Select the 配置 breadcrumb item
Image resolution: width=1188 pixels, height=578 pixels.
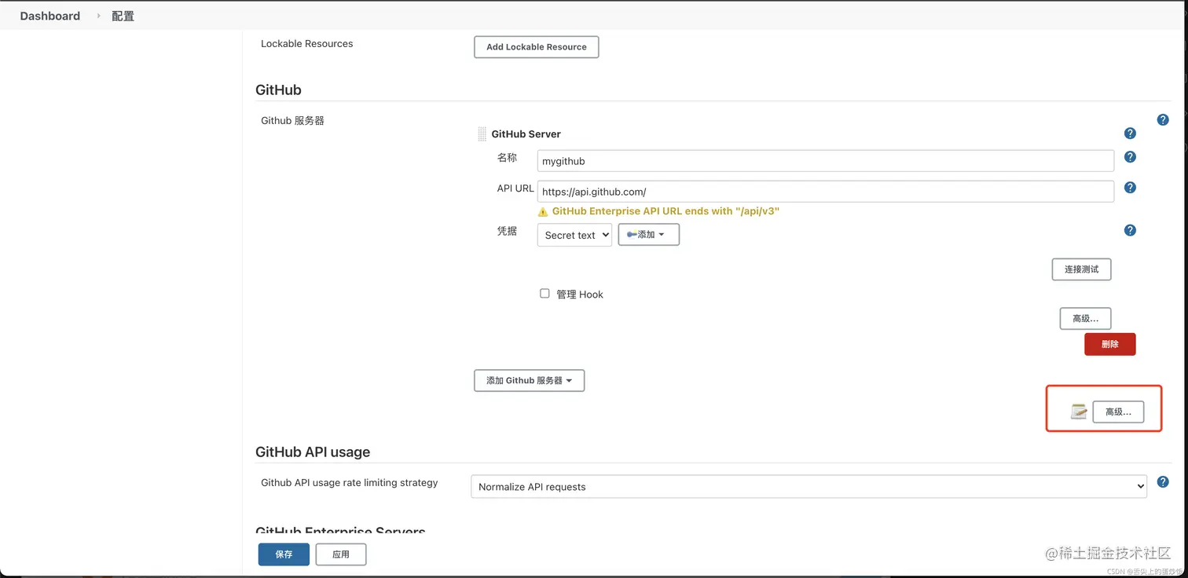click(x=123, y=16)
